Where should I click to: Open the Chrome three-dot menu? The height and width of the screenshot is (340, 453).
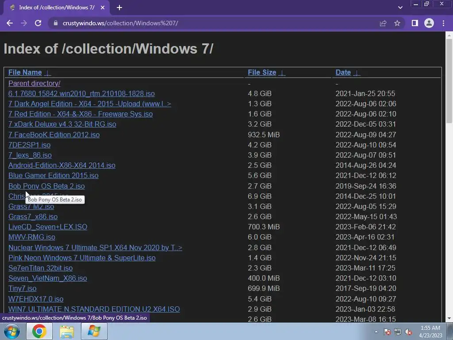443,23
